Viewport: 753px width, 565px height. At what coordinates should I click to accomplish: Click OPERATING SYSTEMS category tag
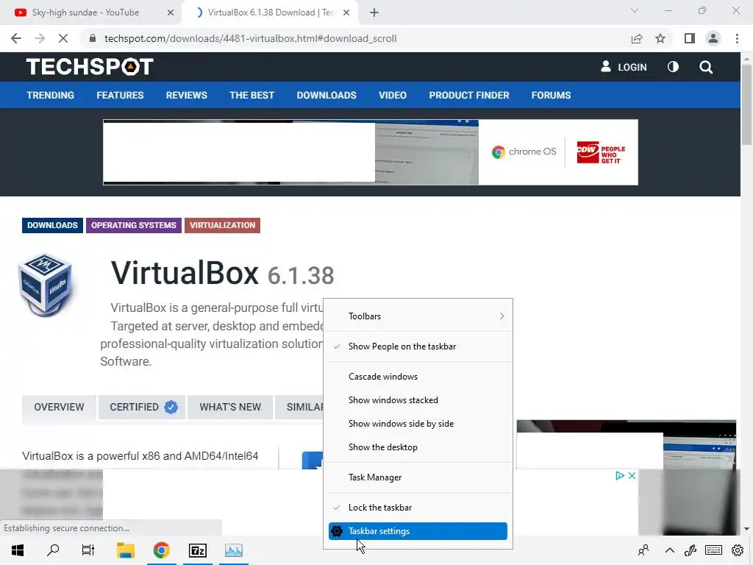(134, 225)
